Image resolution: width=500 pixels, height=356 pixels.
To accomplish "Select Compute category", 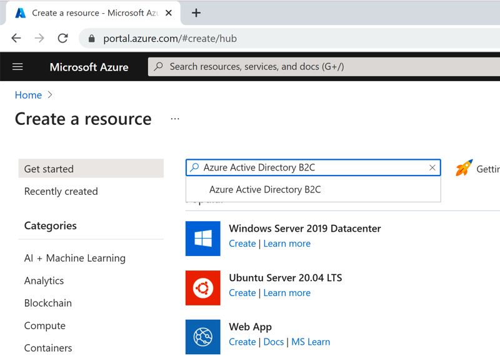I will coord(44,325).
